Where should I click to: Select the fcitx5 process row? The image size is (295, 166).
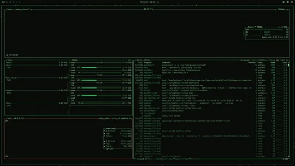point(211,90)
